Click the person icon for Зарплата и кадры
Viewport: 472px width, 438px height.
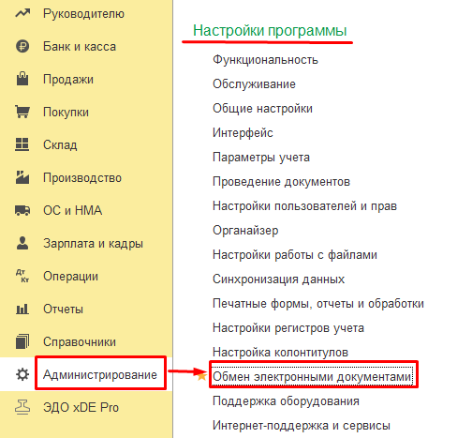pos(22,243)
